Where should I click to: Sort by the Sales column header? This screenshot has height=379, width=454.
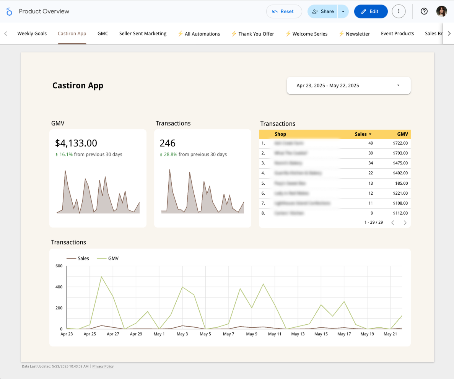(363, 134)
